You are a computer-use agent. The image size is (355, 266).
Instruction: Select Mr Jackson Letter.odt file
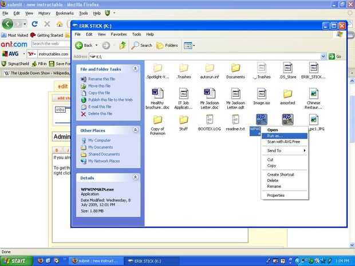[x=235, y=98]
